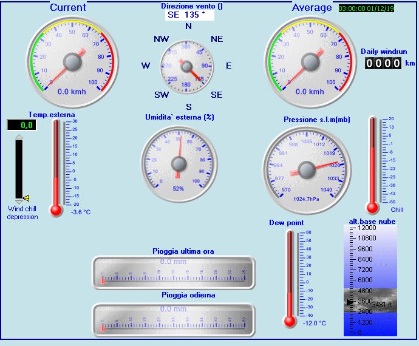
Task: Click the SE 135° wind direction readout
Action: (x=188, y=15)
